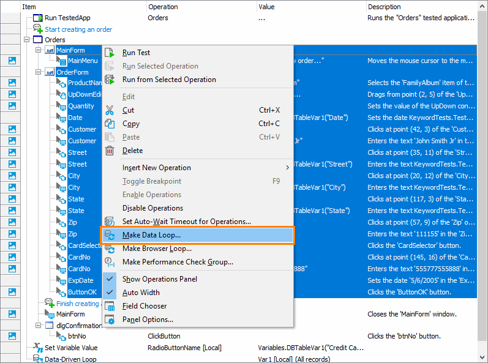Viewport: 488px width, 363px height.
Task: Collapse the Orders tree node
Action: (x=27, y=40)
